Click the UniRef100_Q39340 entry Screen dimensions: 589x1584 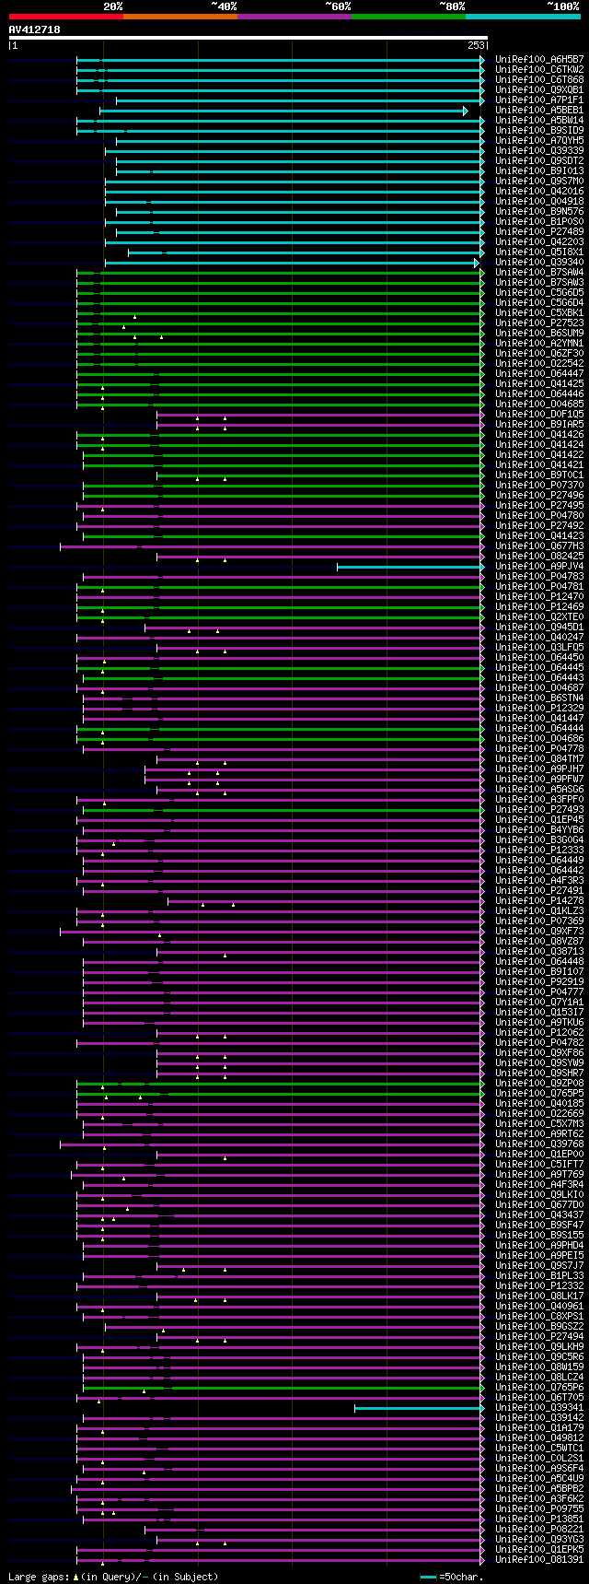(539, 262)
